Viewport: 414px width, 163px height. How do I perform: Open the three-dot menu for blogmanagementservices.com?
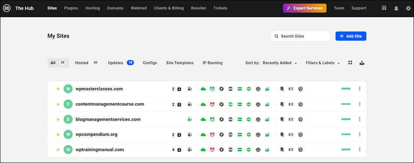point(360,119)
